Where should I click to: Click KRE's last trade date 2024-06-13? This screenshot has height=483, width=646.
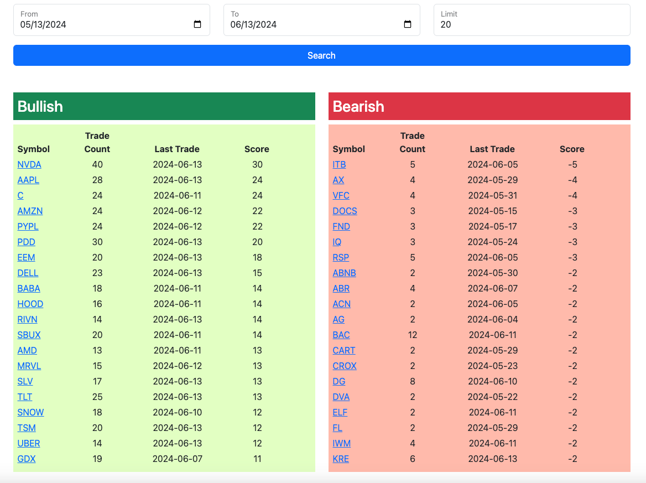pyautogui.click(x=492, y=459)
